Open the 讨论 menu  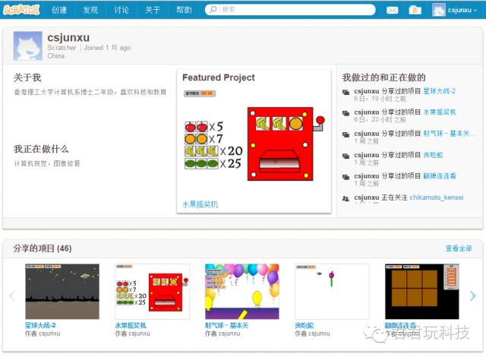[121, 10]
